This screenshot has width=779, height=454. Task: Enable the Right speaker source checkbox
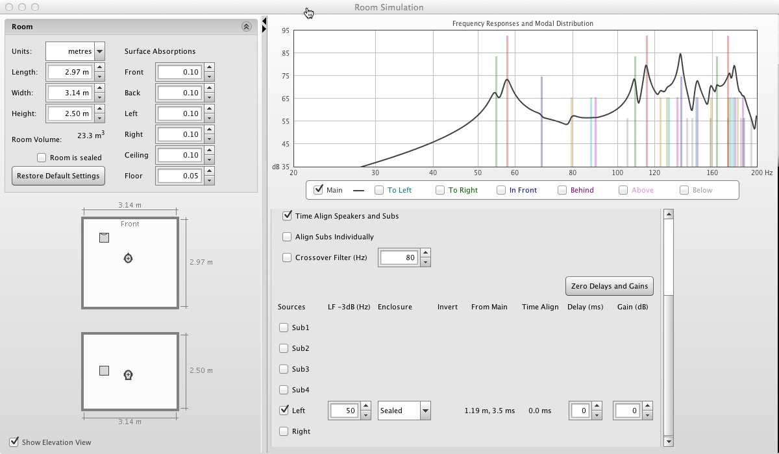[284, 431]
